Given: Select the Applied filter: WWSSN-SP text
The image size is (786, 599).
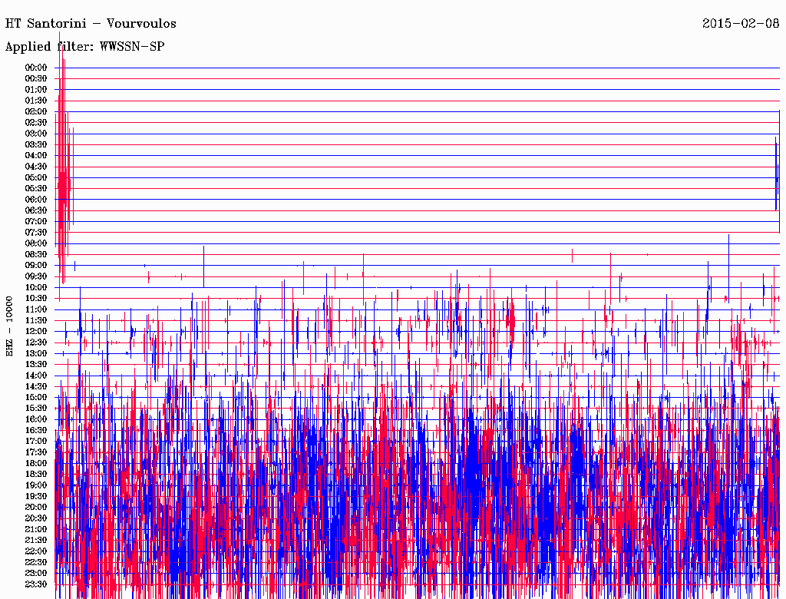Looking at the screenshot, I should click(84, 47).
